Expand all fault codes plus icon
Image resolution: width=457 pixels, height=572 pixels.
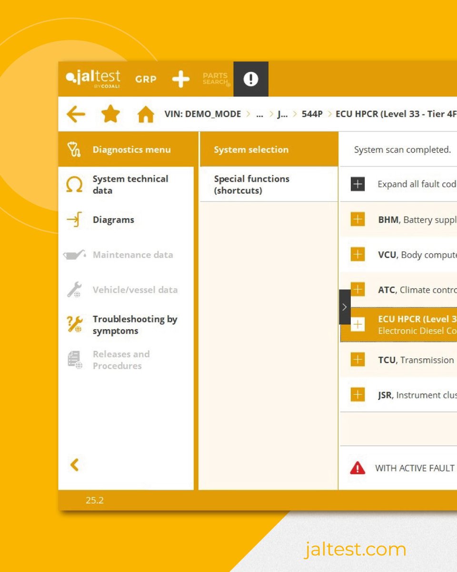click(x=358, y=184)
